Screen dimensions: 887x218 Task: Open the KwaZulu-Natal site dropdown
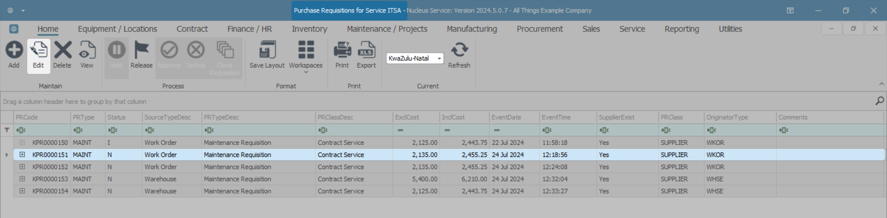[x=439, y=59]
